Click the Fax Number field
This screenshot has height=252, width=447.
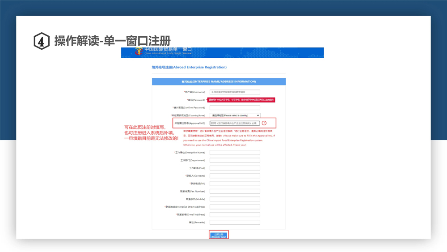[235, 192]
